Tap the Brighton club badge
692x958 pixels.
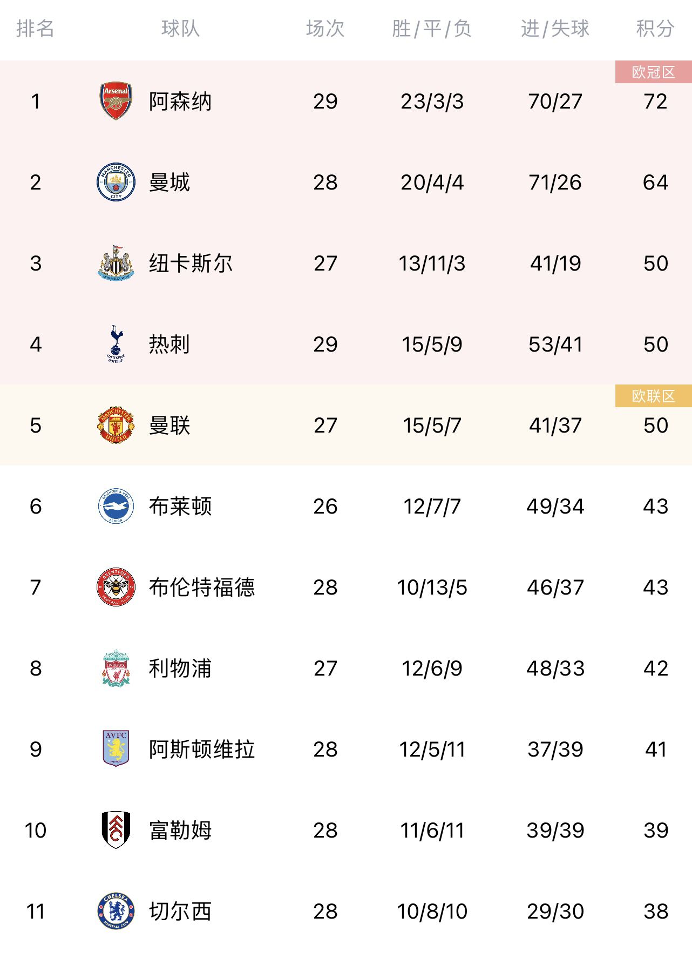click(116, 506)
